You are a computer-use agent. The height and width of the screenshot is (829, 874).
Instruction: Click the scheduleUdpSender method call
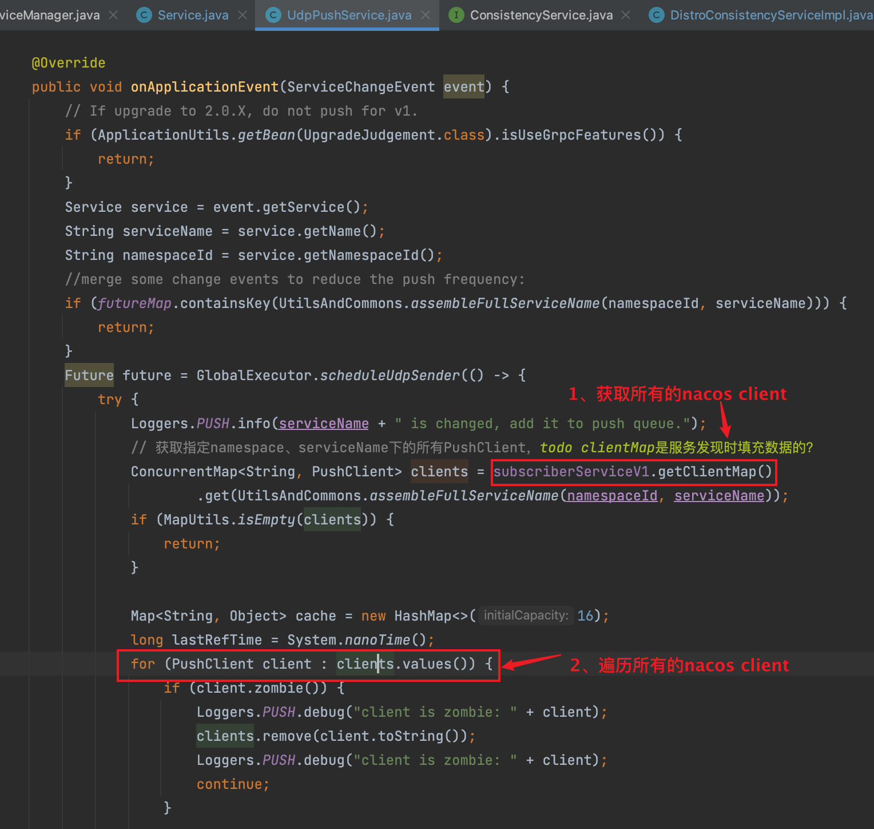coord(390,375)
